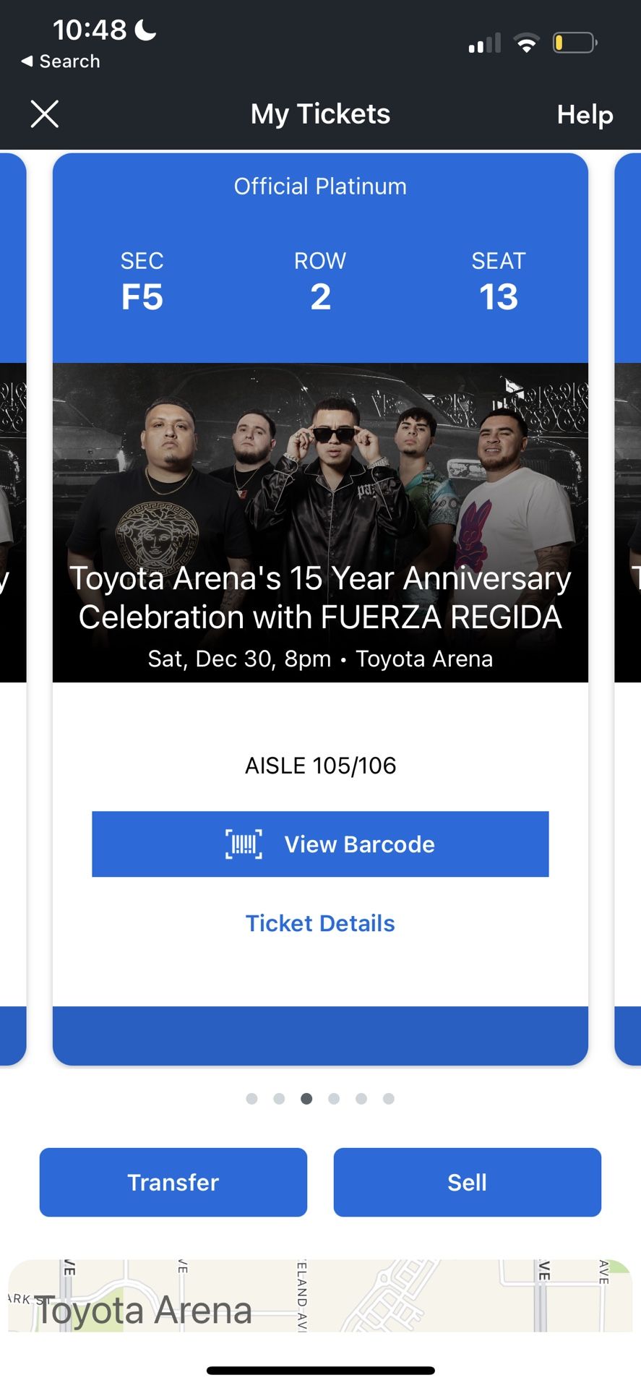Tap the barcode icon on View Barcode
This screenshot has height=1388, width=641.
pos(244,844)
